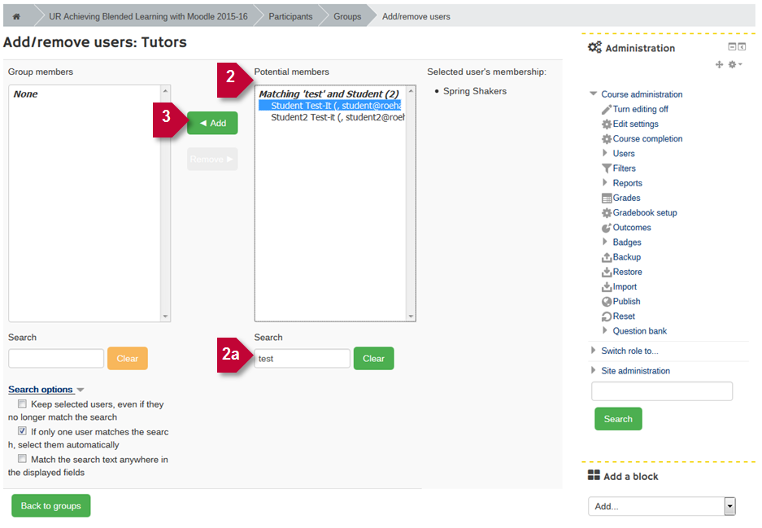Hide the Administration block using minus icon
The image size is (762, 528).
click(x=732, y=46)
